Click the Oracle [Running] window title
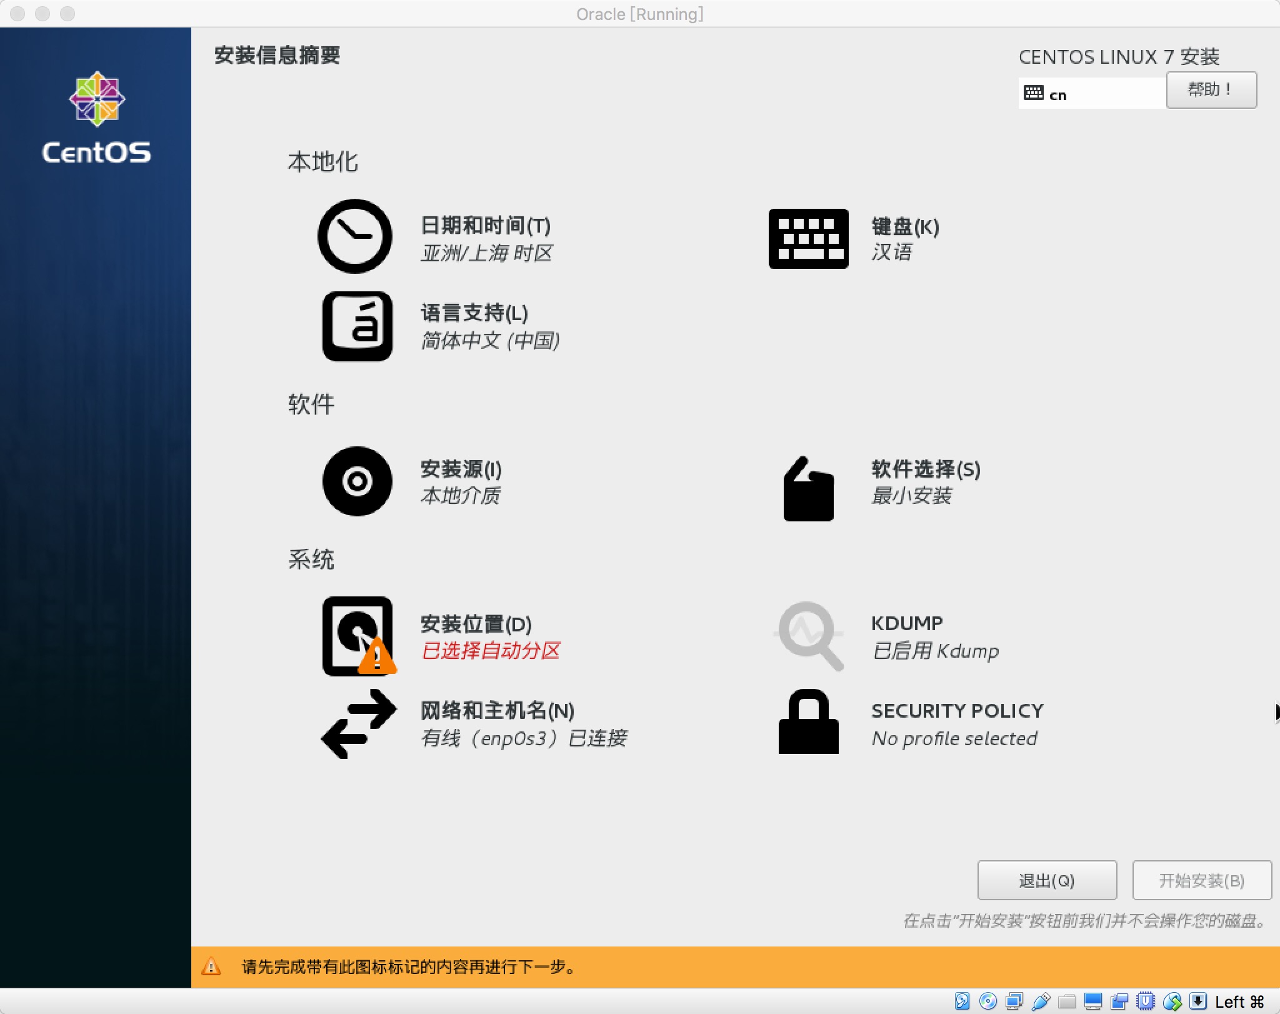 tap(640, 14)
